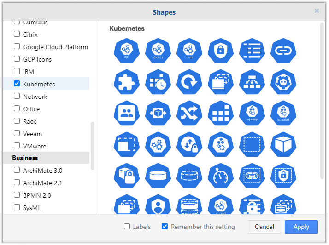Choose the list-lines Kubernetes icon
The image size is (329, 245).
[x=252, y=51]
